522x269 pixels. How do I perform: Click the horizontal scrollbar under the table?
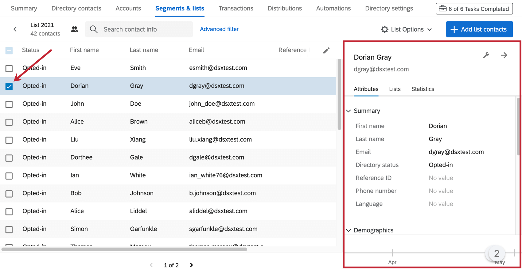(124, 249)
